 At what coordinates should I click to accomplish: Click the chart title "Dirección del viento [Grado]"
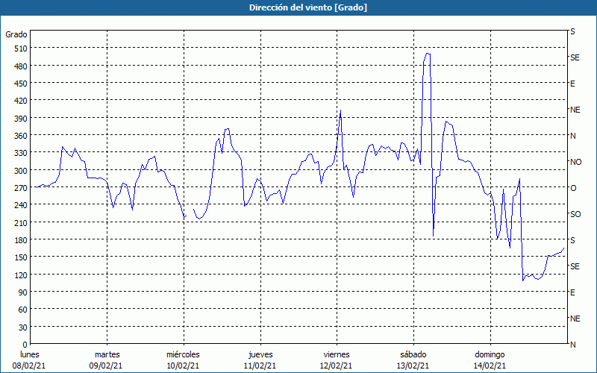click(x=308, y=7)
